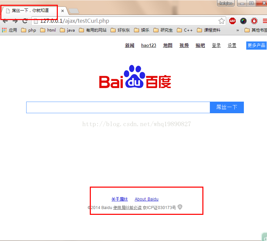Viewport: 267px width, 241px height.
Task: Click the shield badge icon in the footer
Action: 180,207
